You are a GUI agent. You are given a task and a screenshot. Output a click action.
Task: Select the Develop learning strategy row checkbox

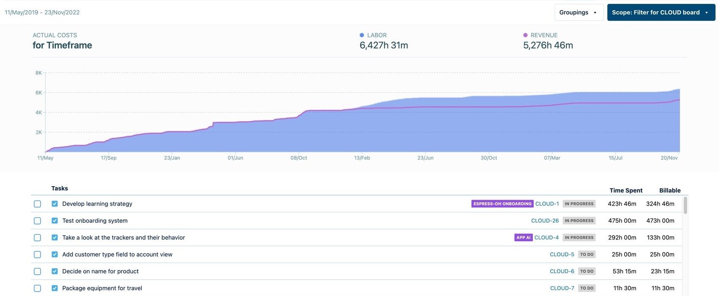pyautogui.click(x=37, y=204)
